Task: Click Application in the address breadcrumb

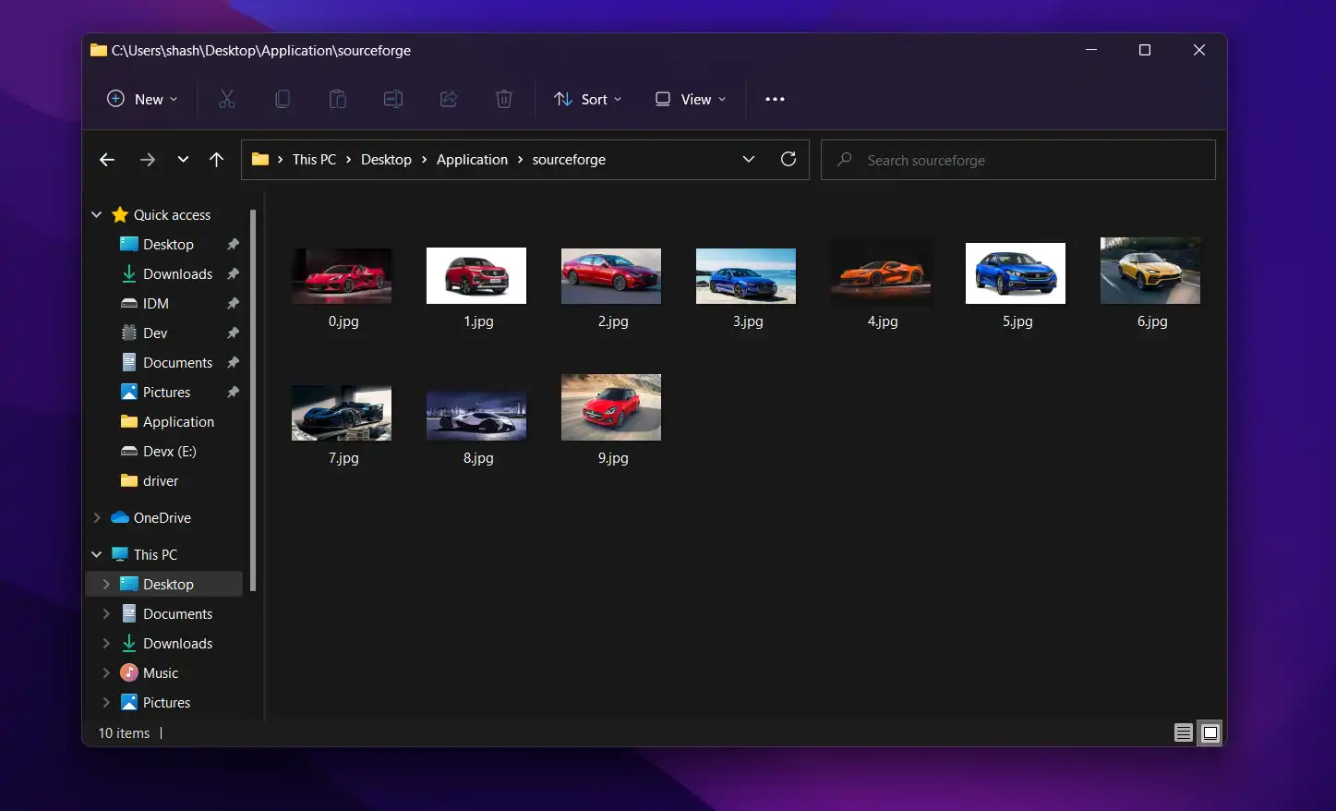Action: pyautogui.click(x=472, y=160)
